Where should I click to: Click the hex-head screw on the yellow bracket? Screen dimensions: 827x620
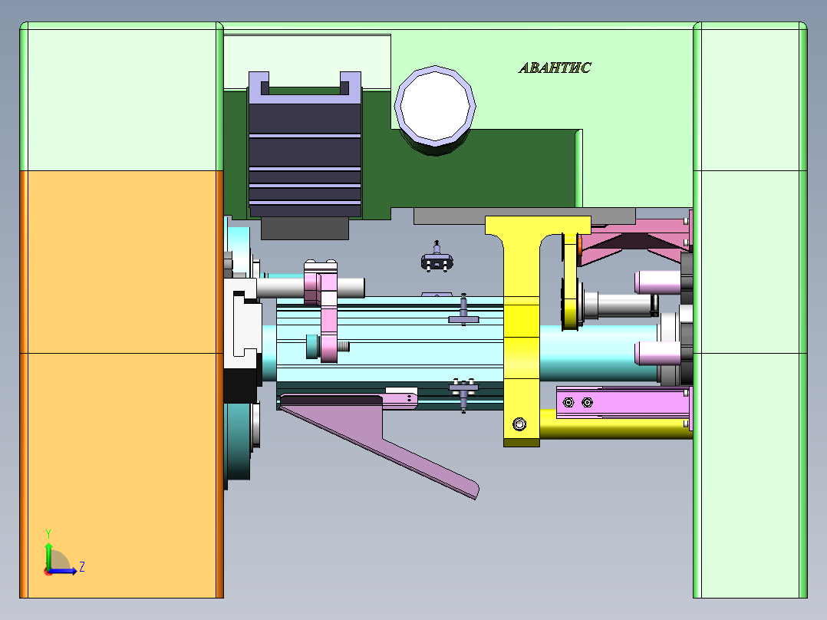519,422
